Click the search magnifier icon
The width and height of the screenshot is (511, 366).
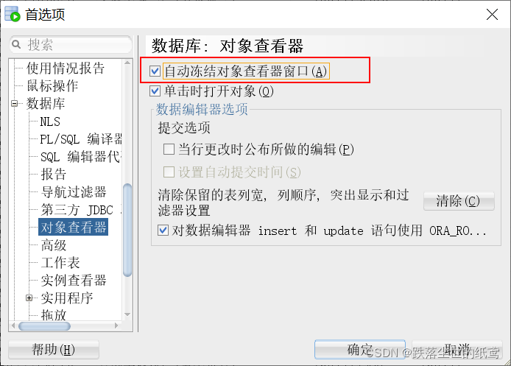[16, 44]
